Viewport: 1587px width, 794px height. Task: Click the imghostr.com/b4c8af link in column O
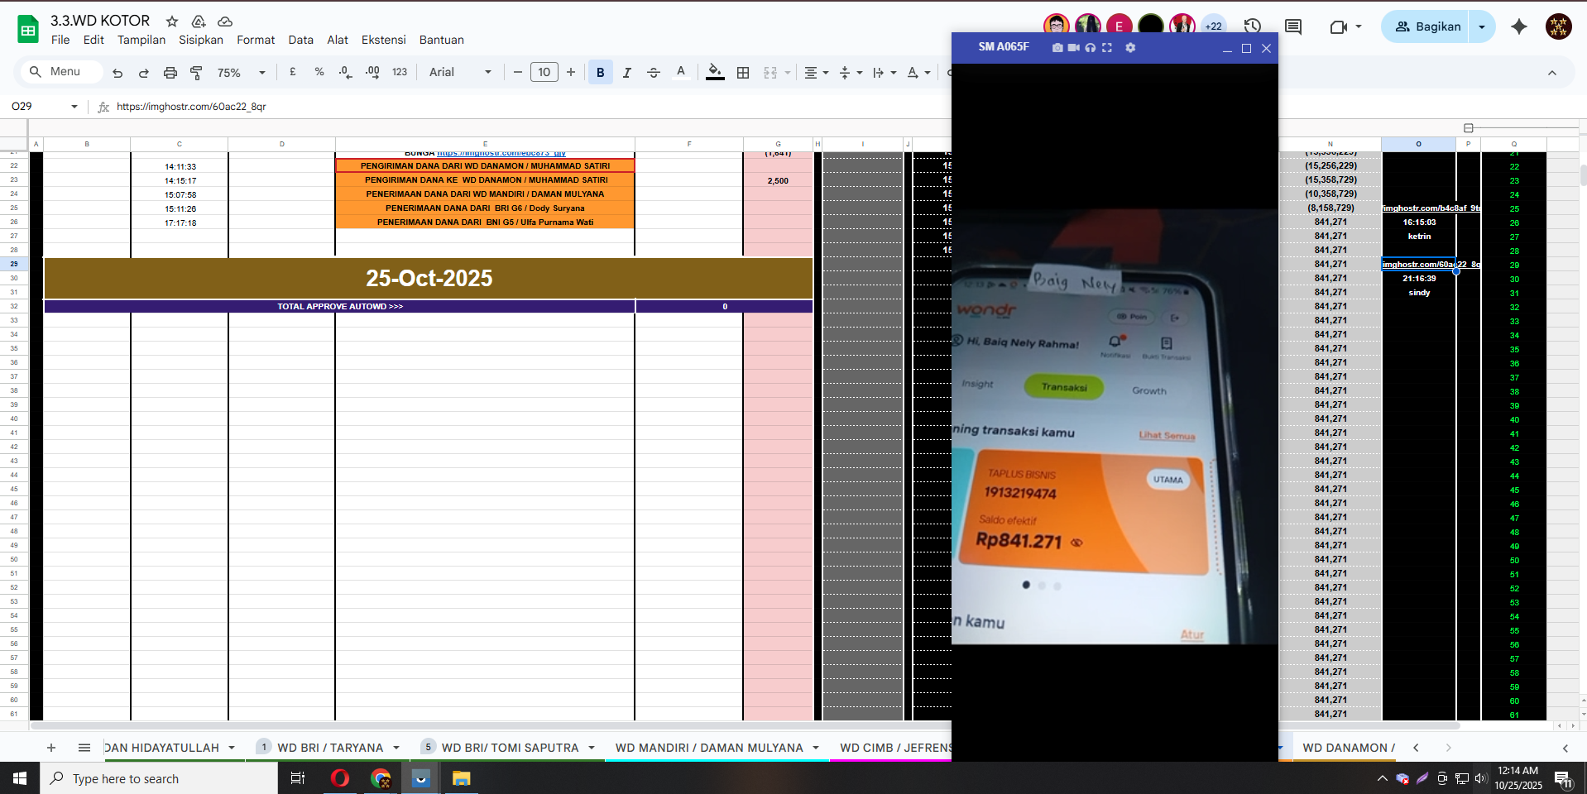(1431, 208)
